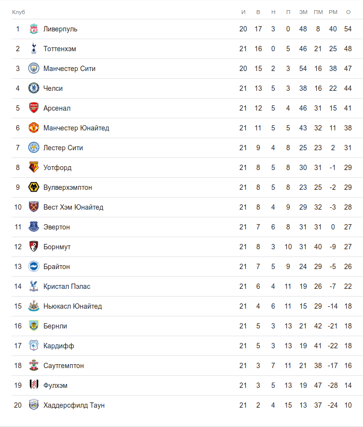Click the Chelsea club crest icon
The image size is (363, 427).
tap(33, 88)
